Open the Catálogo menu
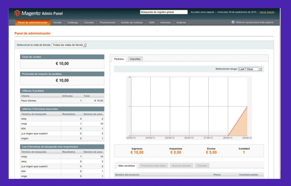The width and height of the screenshot is (291, 186). coord(73,22)
